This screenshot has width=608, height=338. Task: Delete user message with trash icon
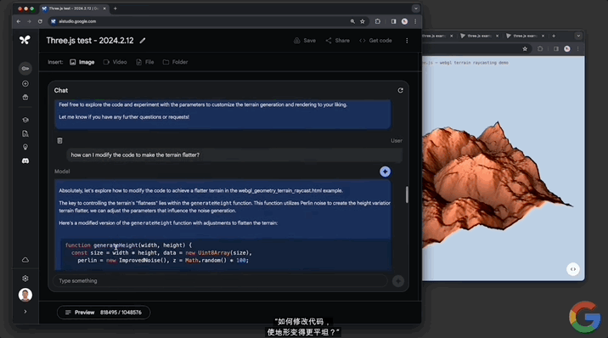(59, 141)
